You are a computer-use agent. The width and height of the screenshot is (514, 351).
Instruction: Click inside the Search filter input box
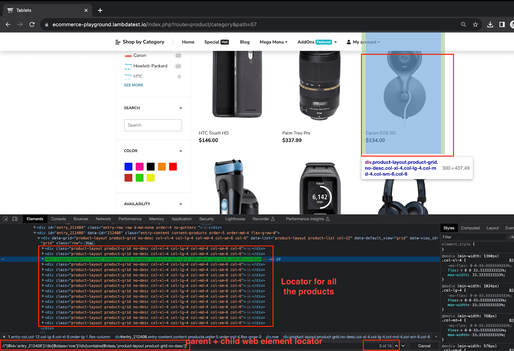click(x=153, y=125)
